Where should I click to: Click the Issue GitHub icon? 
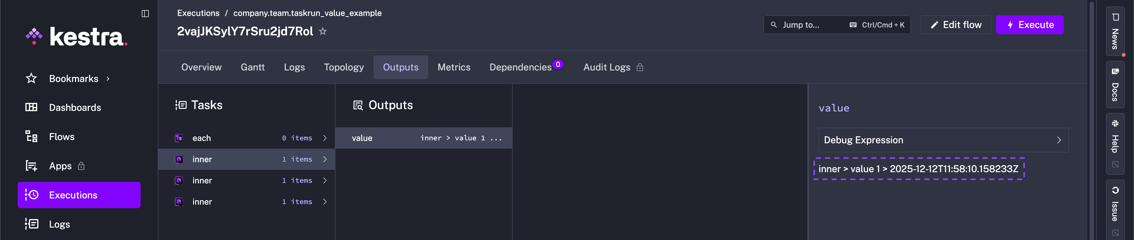click(1115, 190)
